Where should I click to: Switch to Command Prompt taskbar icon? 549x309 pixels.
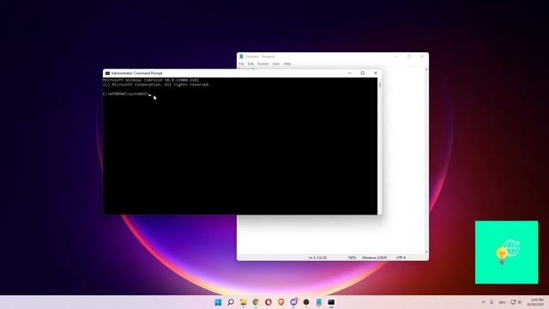click(331, 302)
